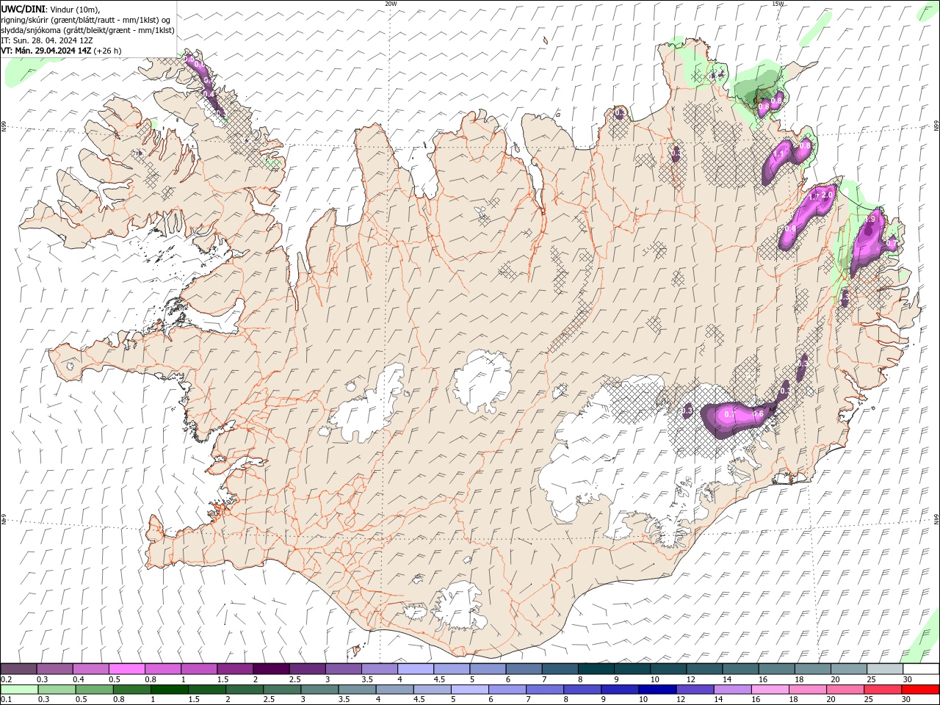Image resolution: width=940 pixels, height=705 pixels.
Task: Pick top-scale darkest purple swatch between 2 and 2.5
Action: (x=271, y=669)
